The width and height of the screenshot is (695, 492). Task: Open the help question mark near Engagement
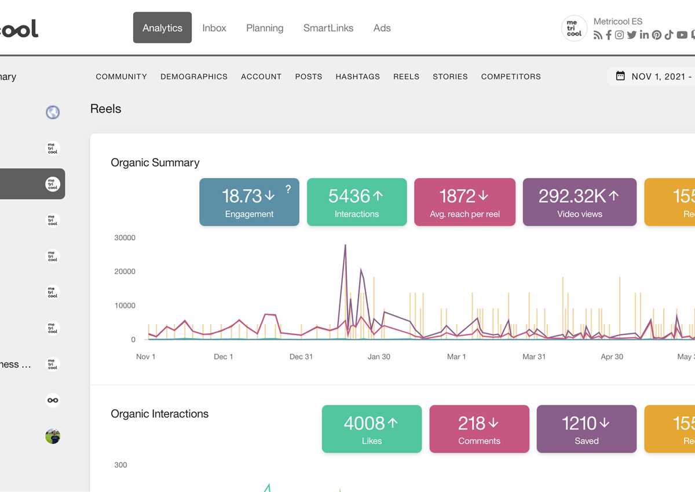click(288, 187)
